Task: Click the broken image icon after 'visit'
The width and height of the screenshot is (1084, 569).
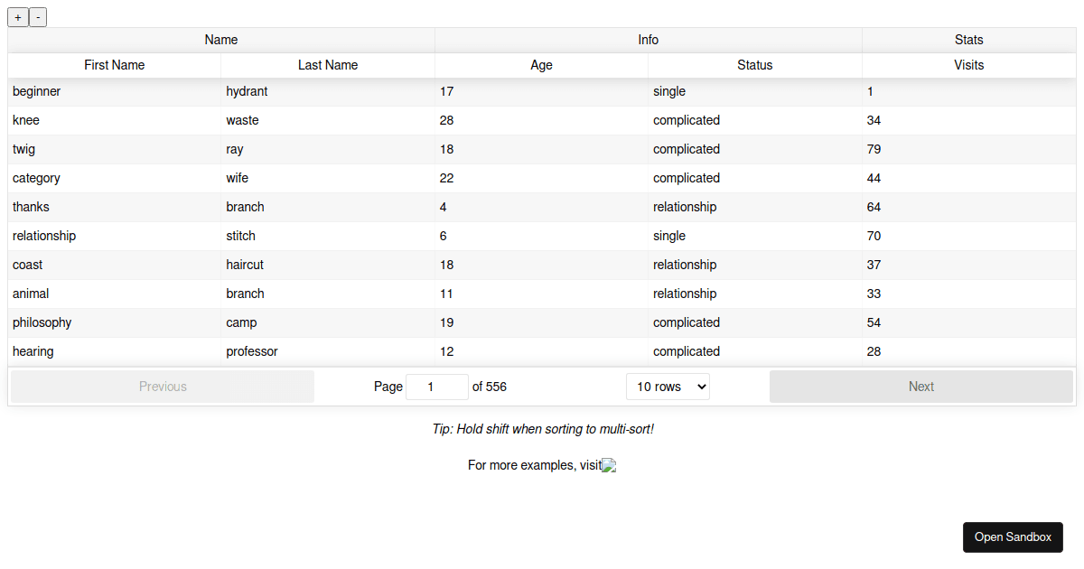Action: click(608, 465)
